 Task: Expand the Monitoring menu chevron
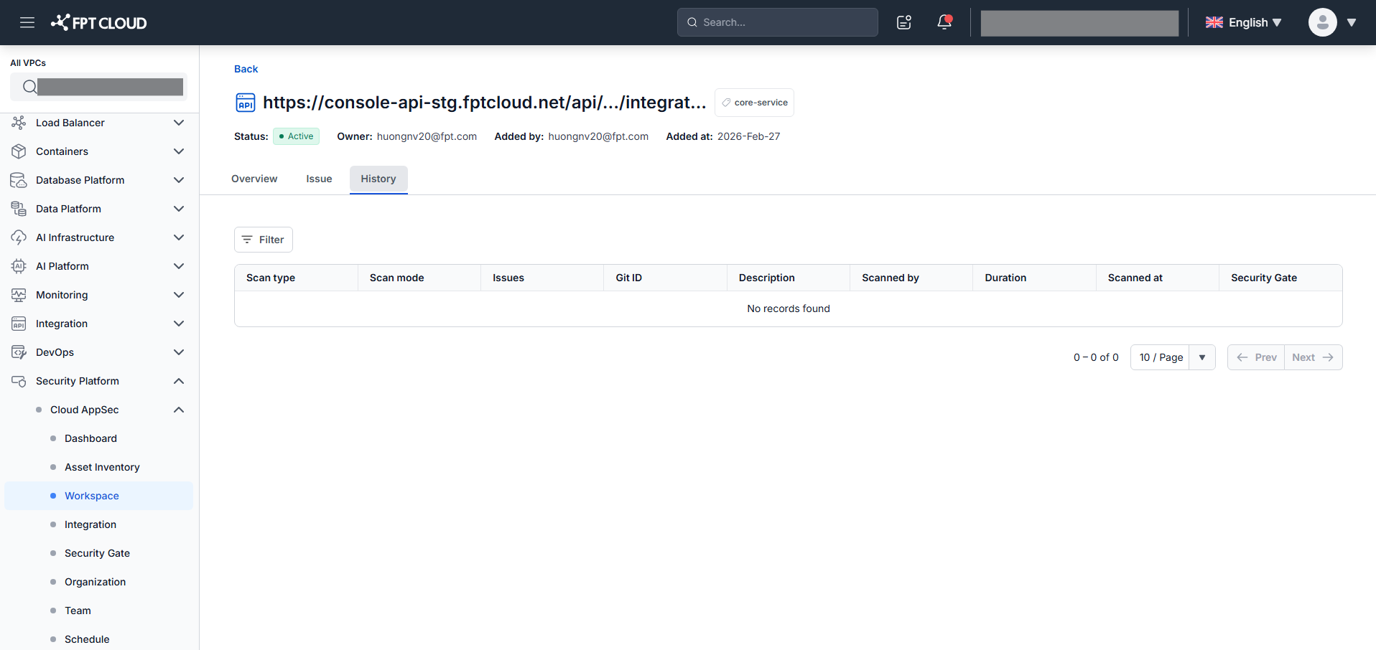click(x=179, y=295)
